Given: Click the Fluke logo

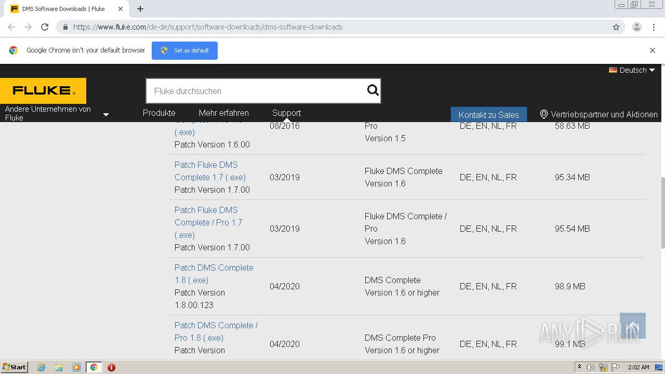Looking at the screenshot, I should [x=43, y=91].
